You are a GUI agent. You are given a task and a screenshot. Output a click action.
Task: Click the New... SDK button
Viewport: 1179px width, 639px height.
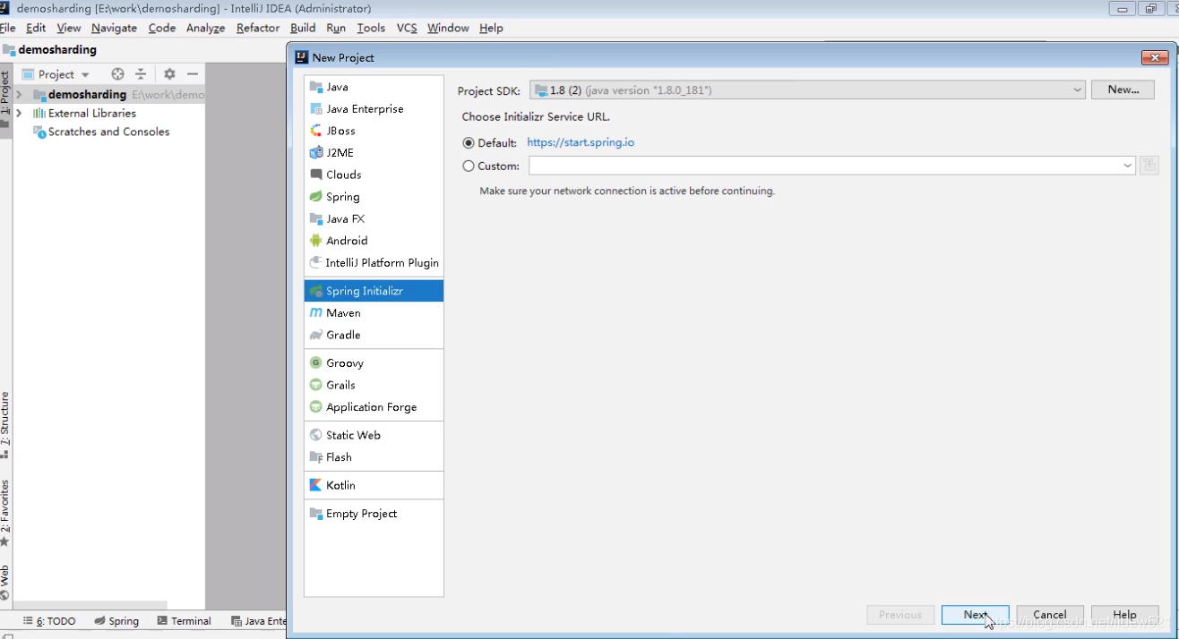(x=1123, y=89)
